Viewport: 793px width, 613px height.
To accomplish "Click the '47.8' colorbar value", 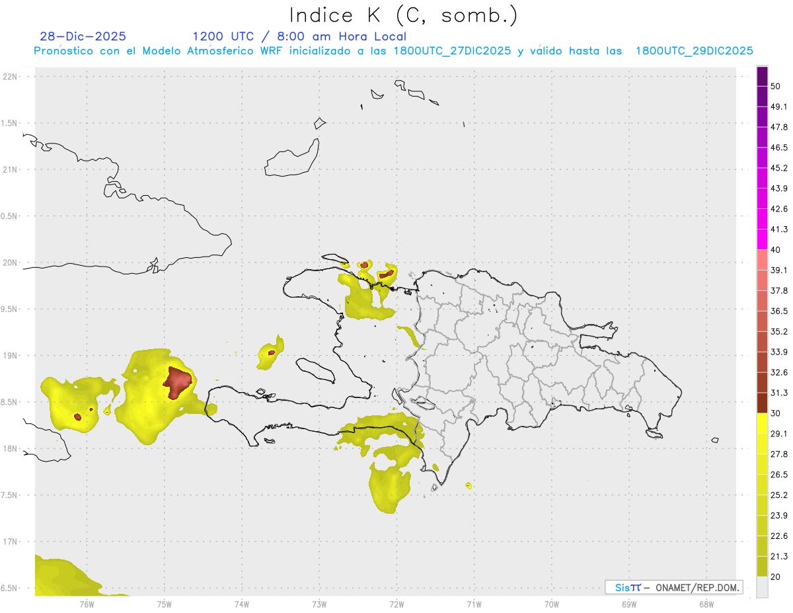I will coord(778,127).
